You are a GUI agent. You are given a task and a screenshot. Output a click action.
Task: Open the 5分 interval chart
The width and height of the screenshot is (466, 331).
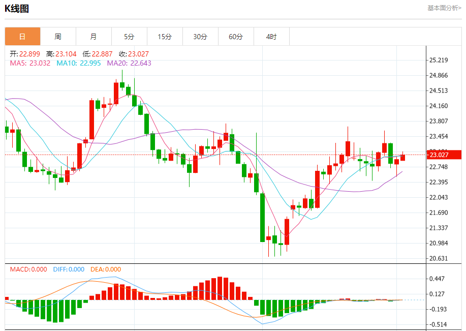coord(129,37)
